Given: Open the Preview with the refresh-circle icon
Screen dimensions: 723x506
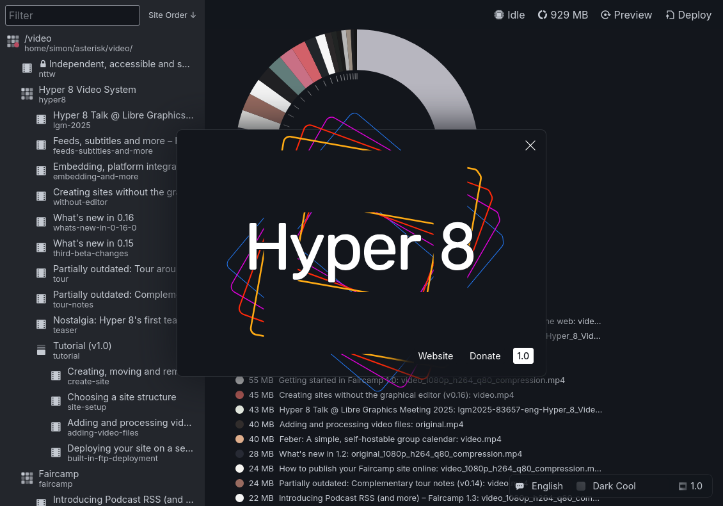Looking at the screenshot, I should pyautogui.click(x=605, y=15).
